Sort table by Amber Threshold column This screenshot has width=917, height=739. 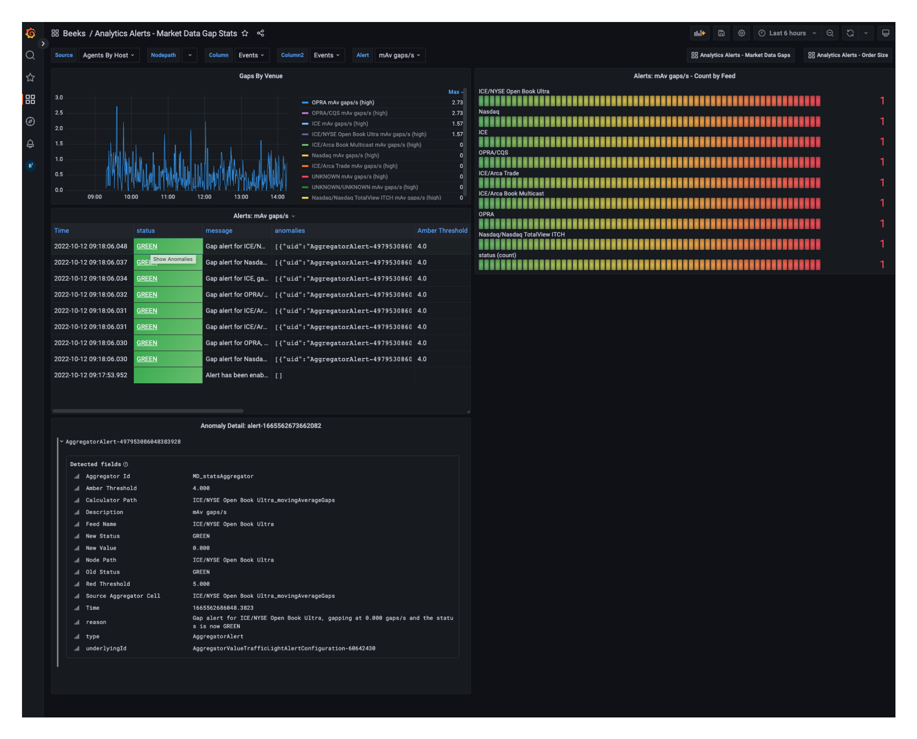(442, 231)
